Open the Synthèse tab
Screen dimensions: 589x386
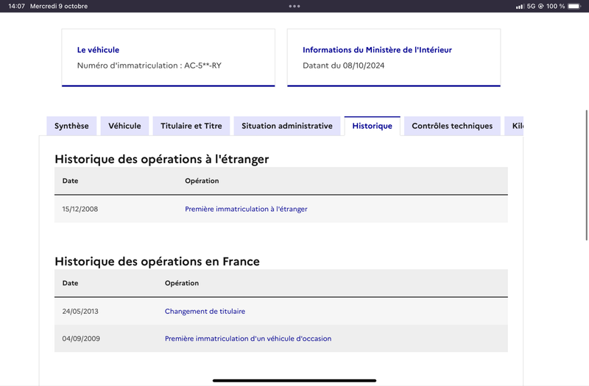(71, 126)
